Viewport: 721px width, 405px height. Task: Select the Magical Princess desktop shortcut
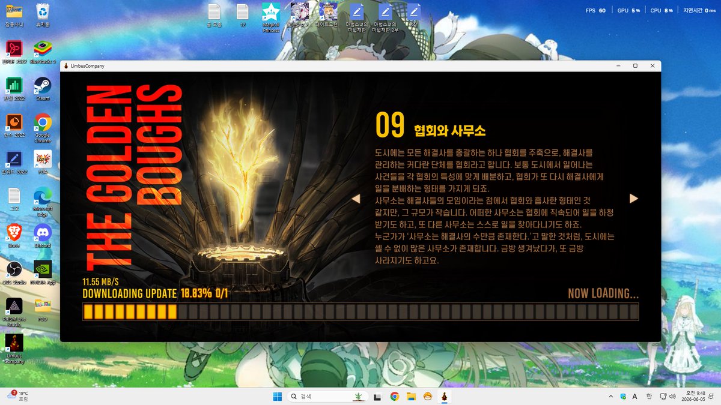pos(272,18)
